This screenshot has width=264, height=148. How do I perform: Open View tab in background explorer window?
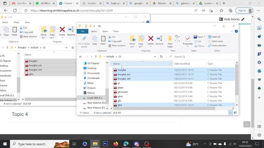[27, 22]
